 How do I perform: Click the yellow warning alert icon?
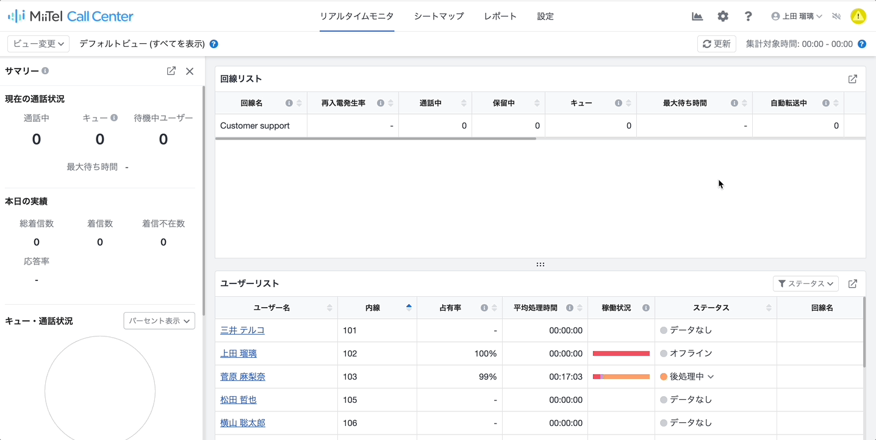[858, 16]
